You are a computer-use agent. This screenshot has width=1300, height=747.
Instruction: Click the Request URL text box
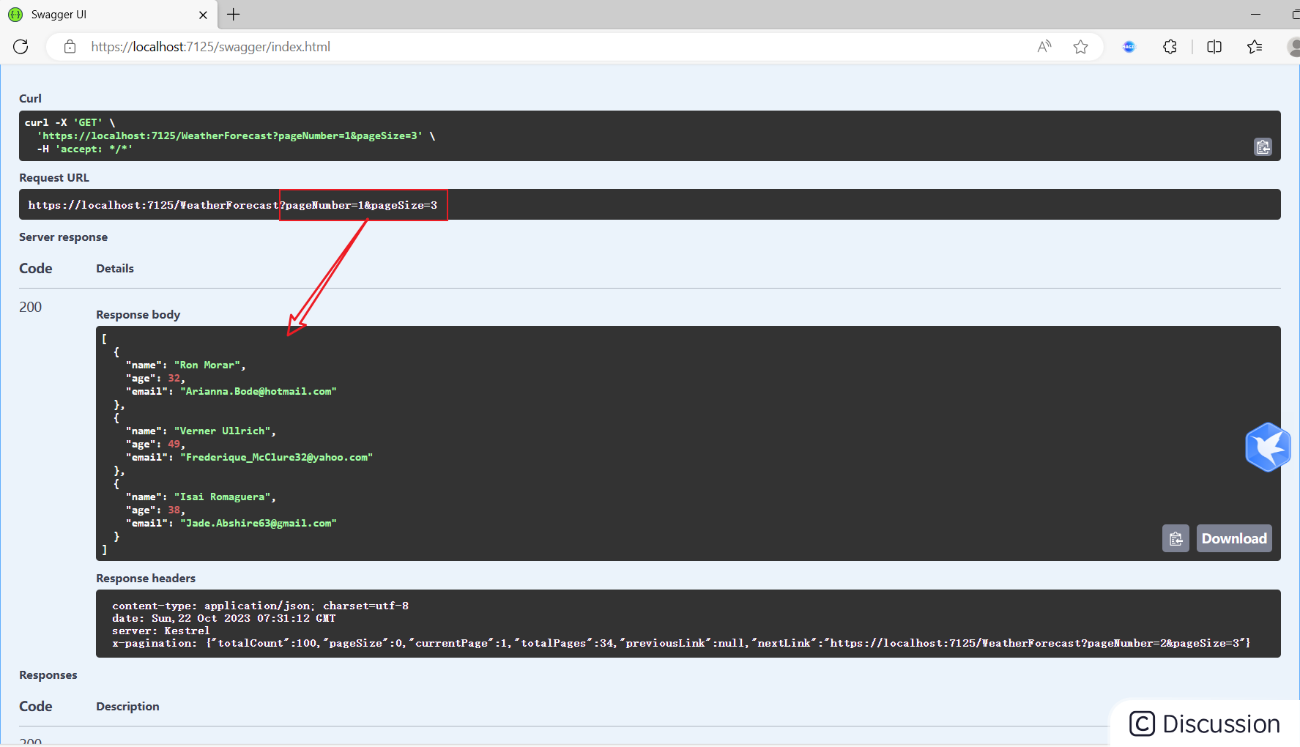click(650, 204)
